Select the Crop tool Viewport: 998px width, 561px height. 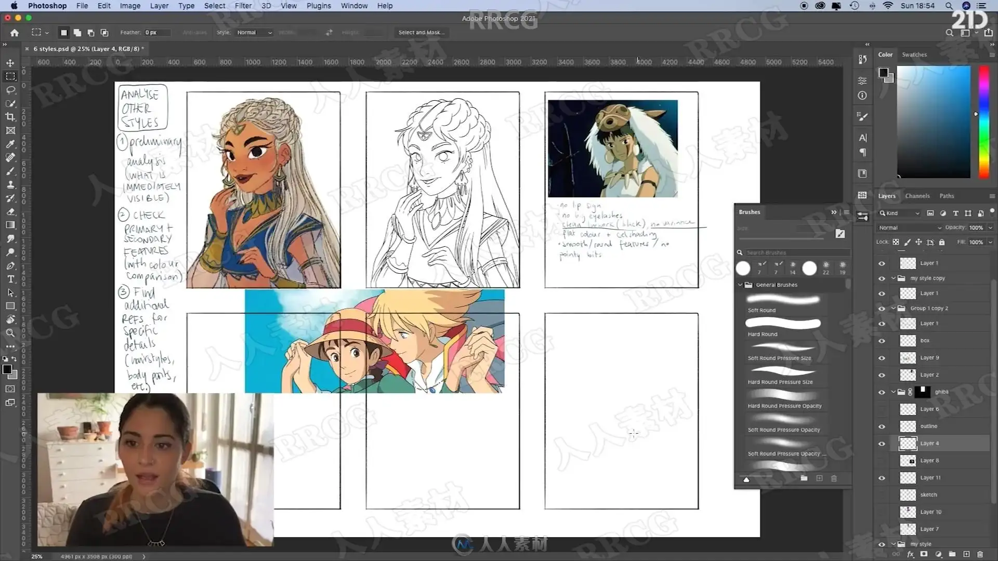[10, 117]
